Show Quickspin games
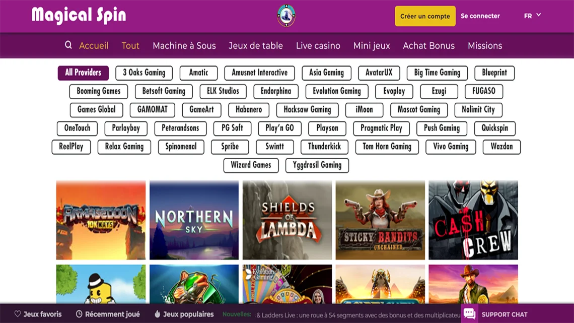The width and height of the screenshot is (574, 323). (x=494, y=128)
